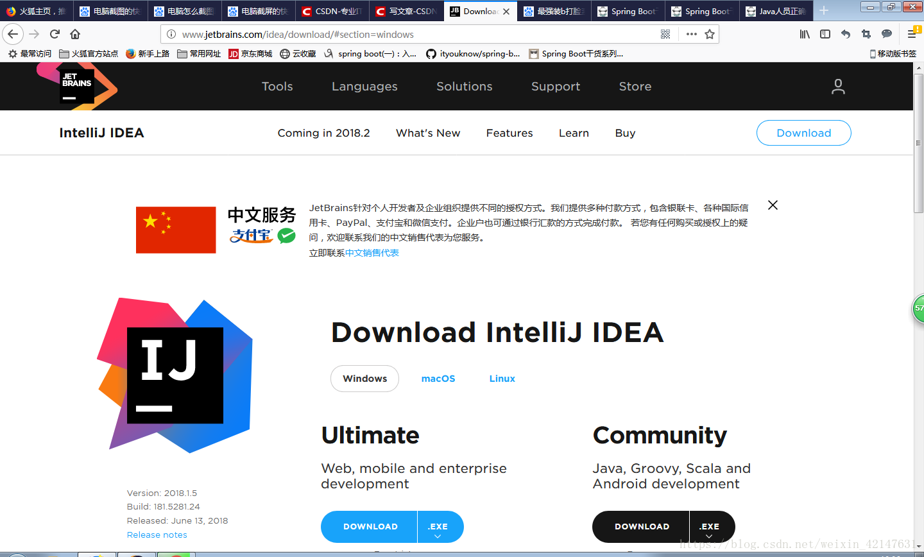Viewport: 924px width, 557px height.
Task: Open the 新手上路 bookmark
Action: [x=148, y=54]
